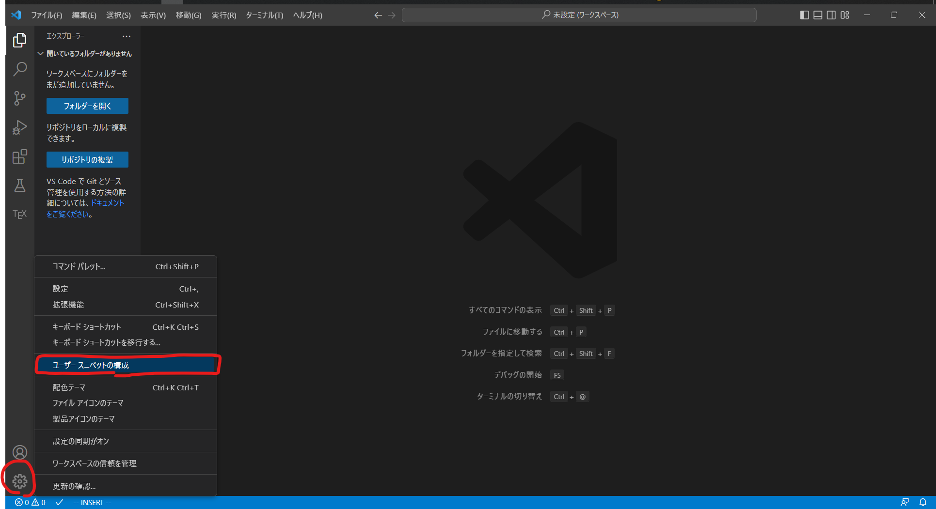
Task: Open the Source Control view icon
Action: (x=20, y=98)
